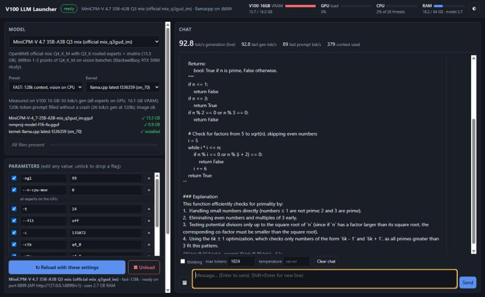
Task: Click chat scrollbar down arrow
Action: pyautogui.click(x=473, y=251)
